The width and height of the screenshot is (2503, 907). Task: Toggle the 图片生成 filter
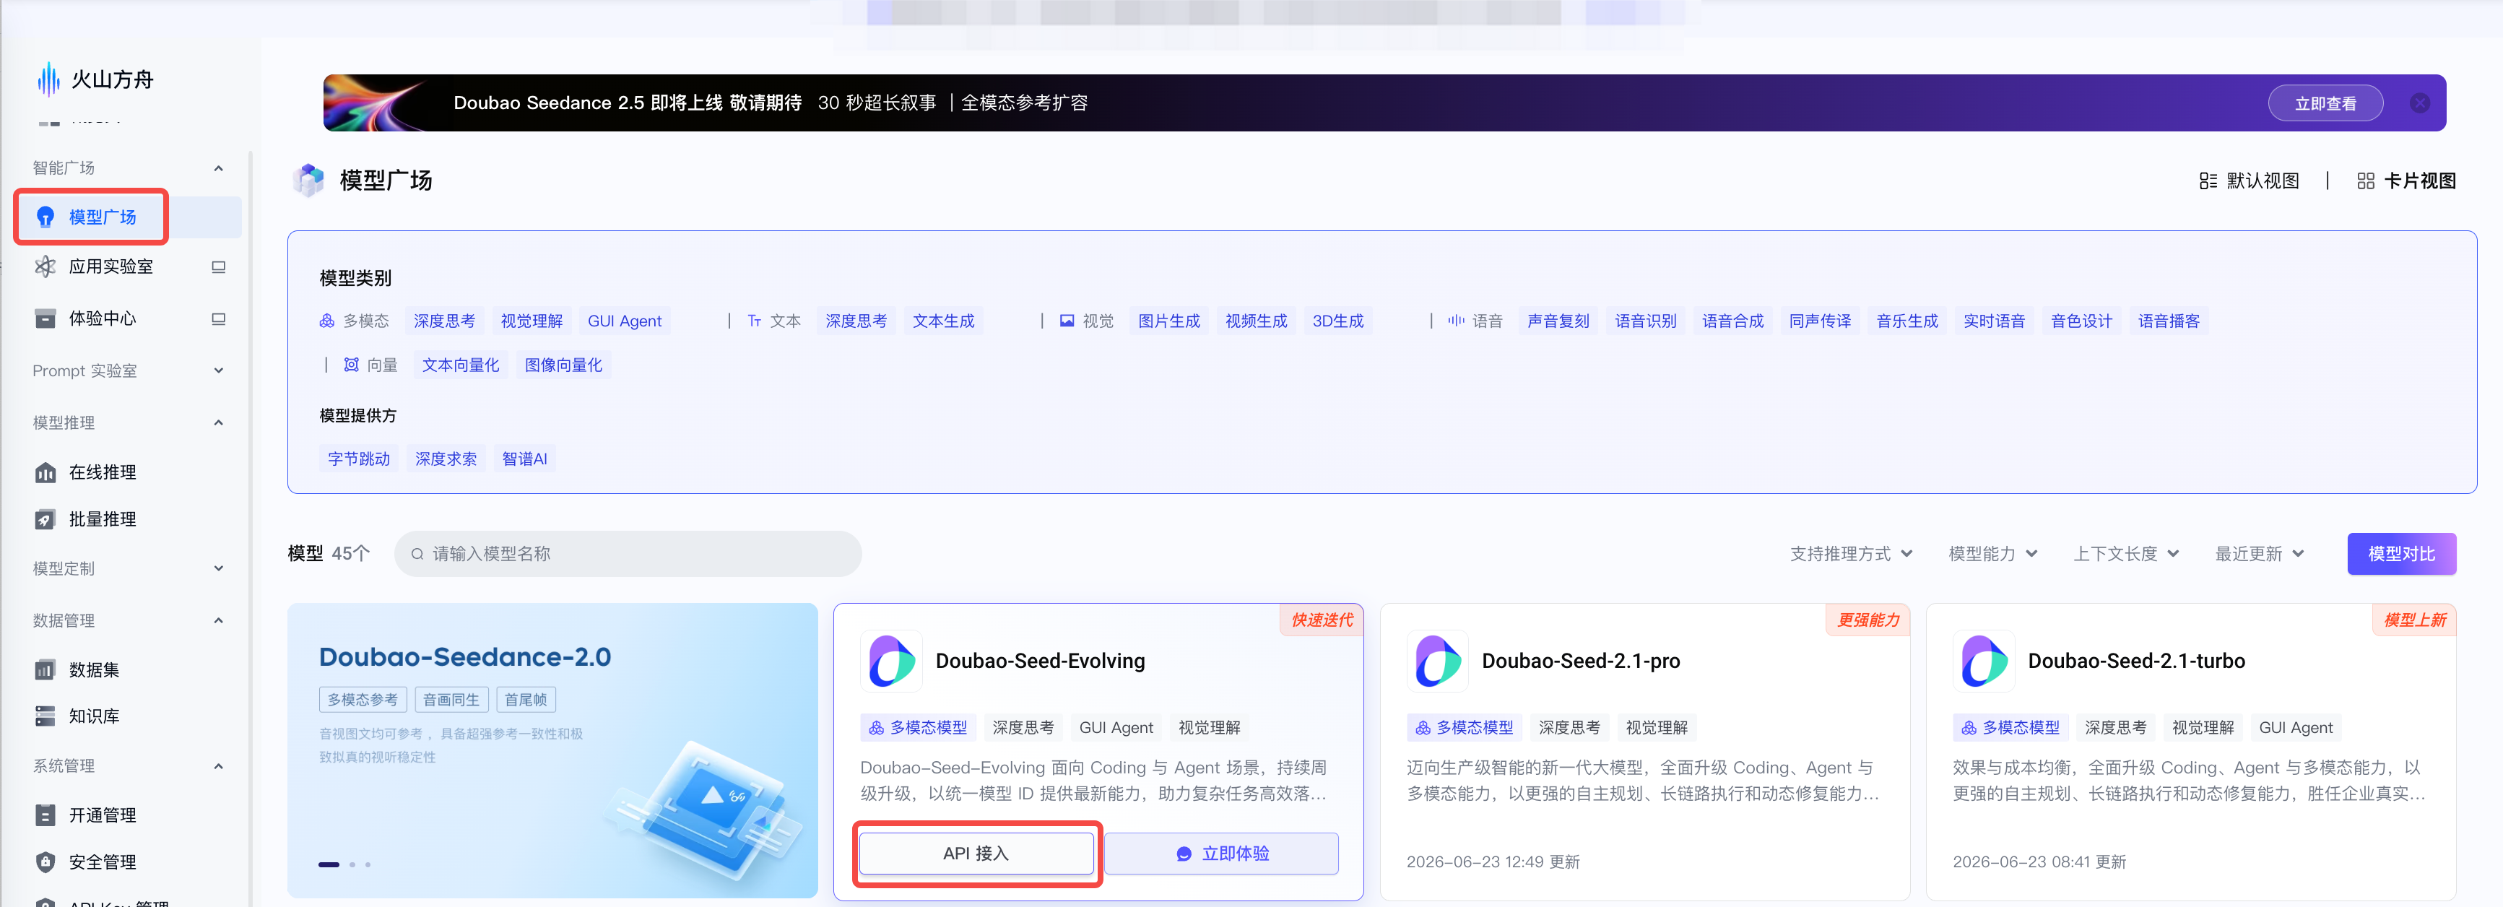[1169, 321]
